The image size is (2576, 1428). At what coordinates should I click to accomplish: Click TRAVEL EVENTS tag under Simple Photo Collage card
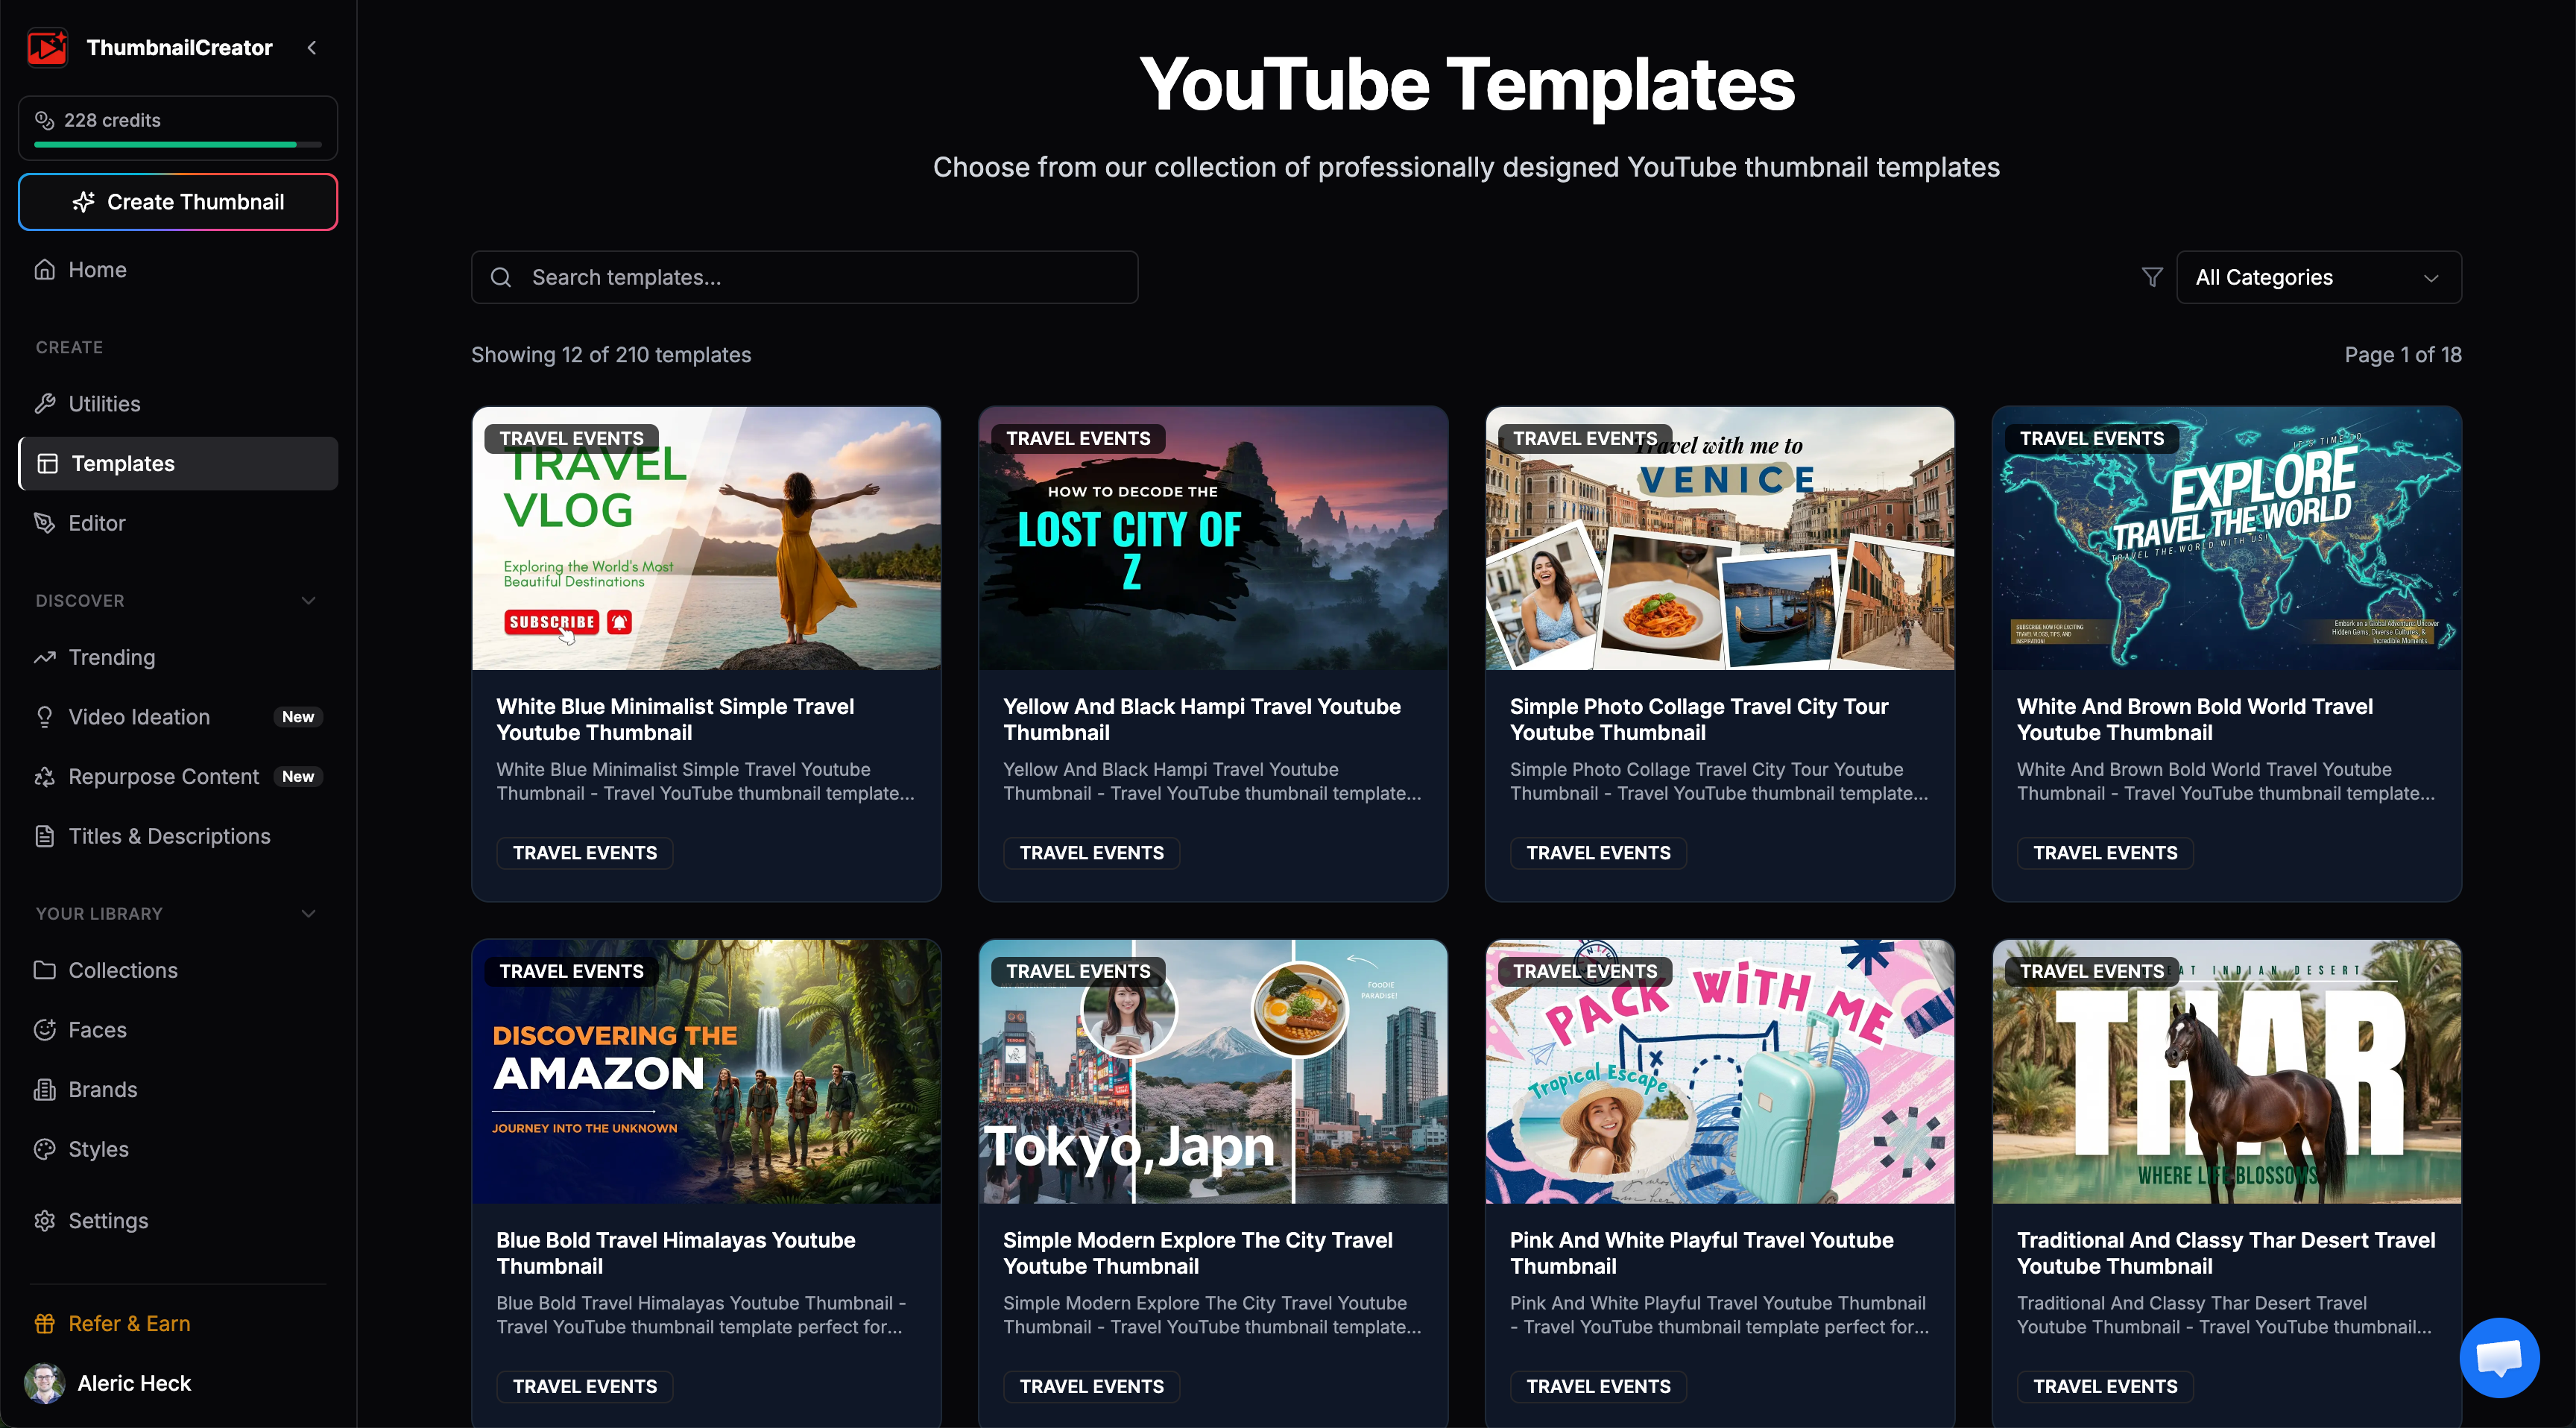(1598, 853)
